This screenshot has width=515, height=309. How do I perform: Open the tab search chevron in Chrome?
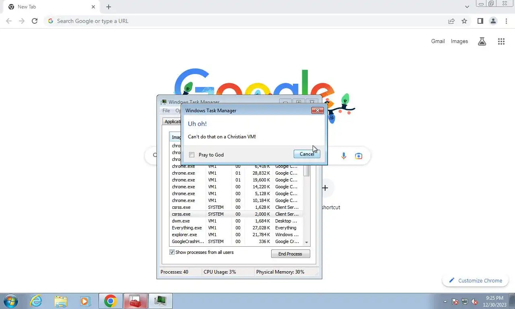click(467, 7)
